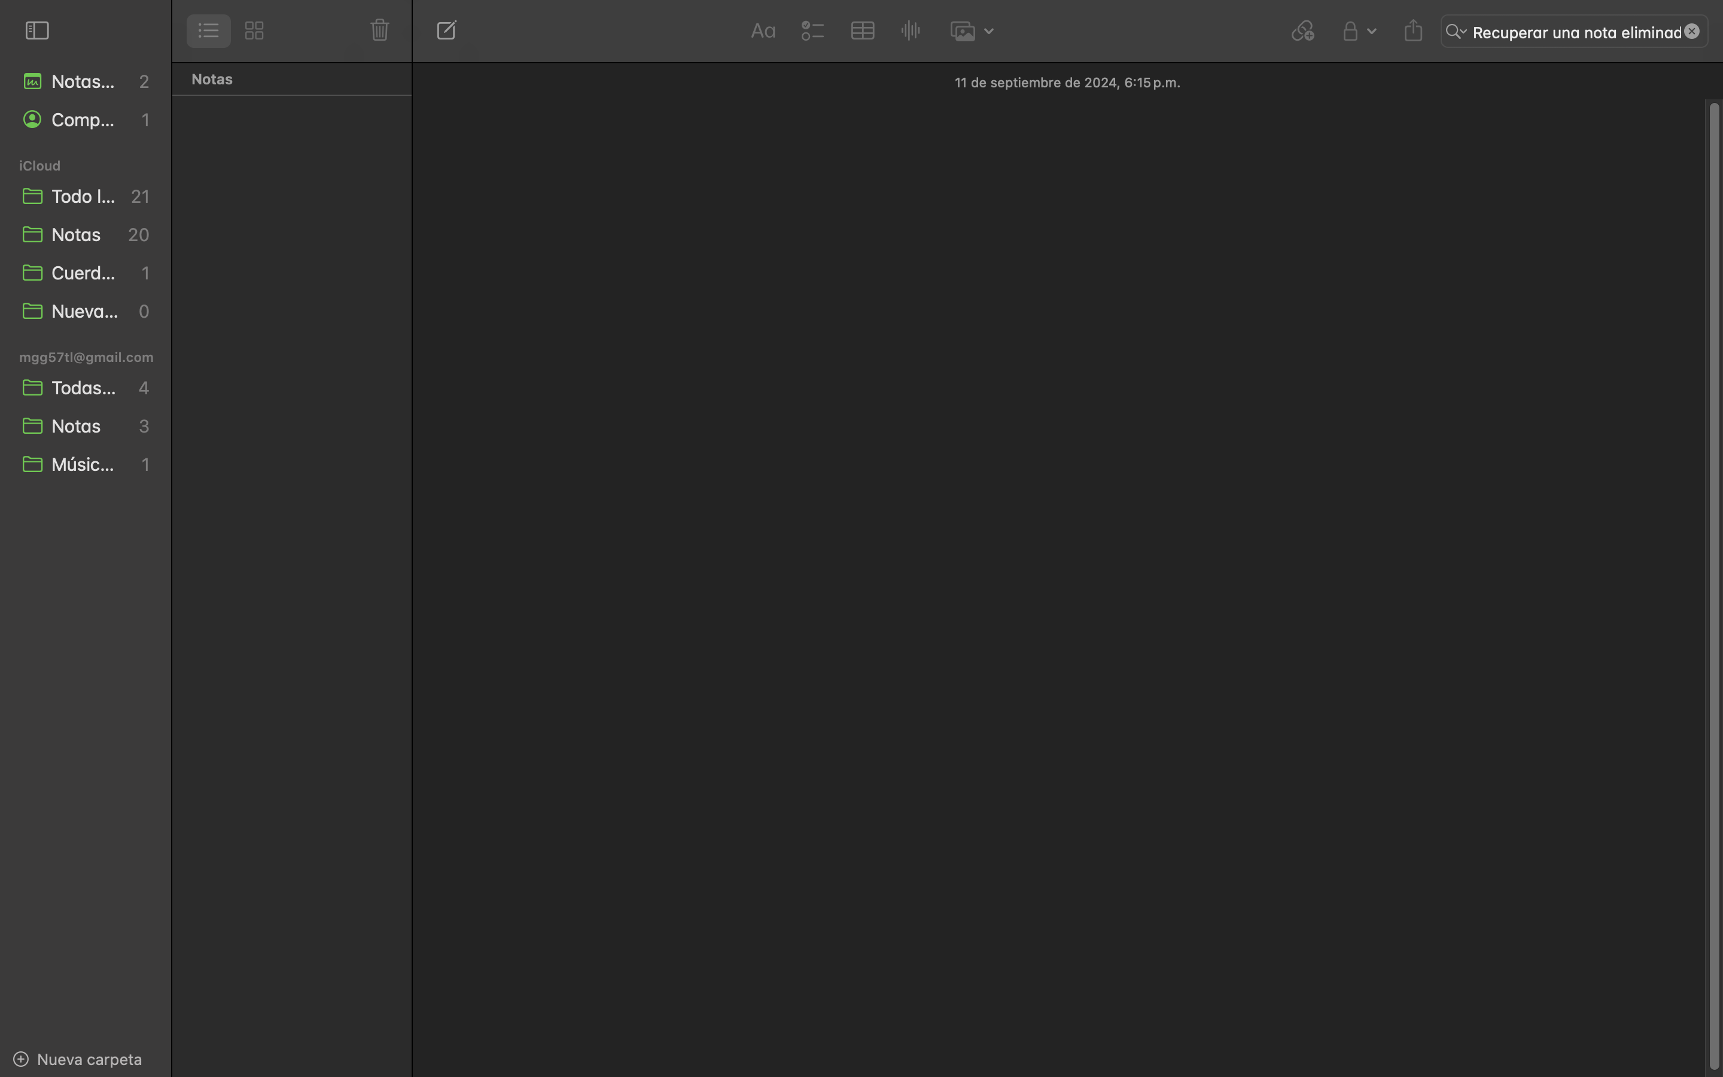Create a new note with compose icon
Viewport: 1723px width, 1077px height.
pyautogui.click(x=446, y=31)
